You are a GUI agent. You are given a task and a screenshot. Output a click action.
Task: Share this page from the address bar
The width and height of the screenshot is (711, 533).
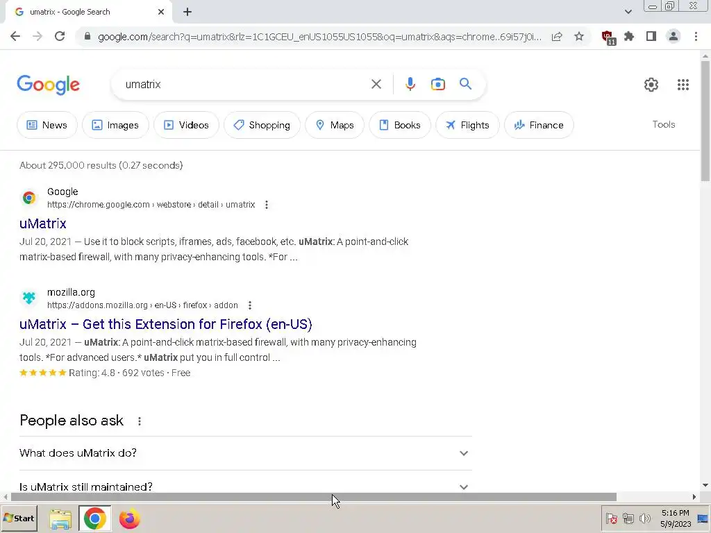557,36
